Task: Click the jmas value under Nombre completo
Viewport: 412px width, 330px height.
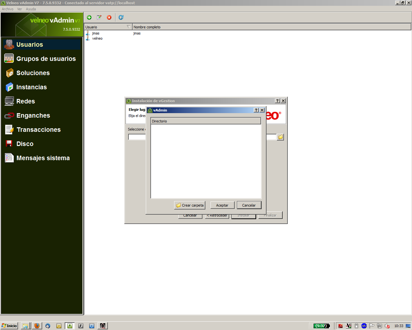Action: [137, 33]
